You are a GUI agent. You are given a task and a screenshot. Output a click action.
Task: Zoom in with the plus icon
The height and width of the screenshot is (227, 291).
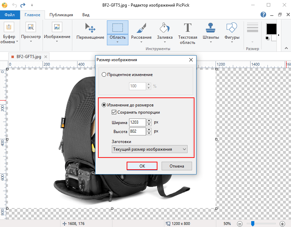tap(282, 224)
